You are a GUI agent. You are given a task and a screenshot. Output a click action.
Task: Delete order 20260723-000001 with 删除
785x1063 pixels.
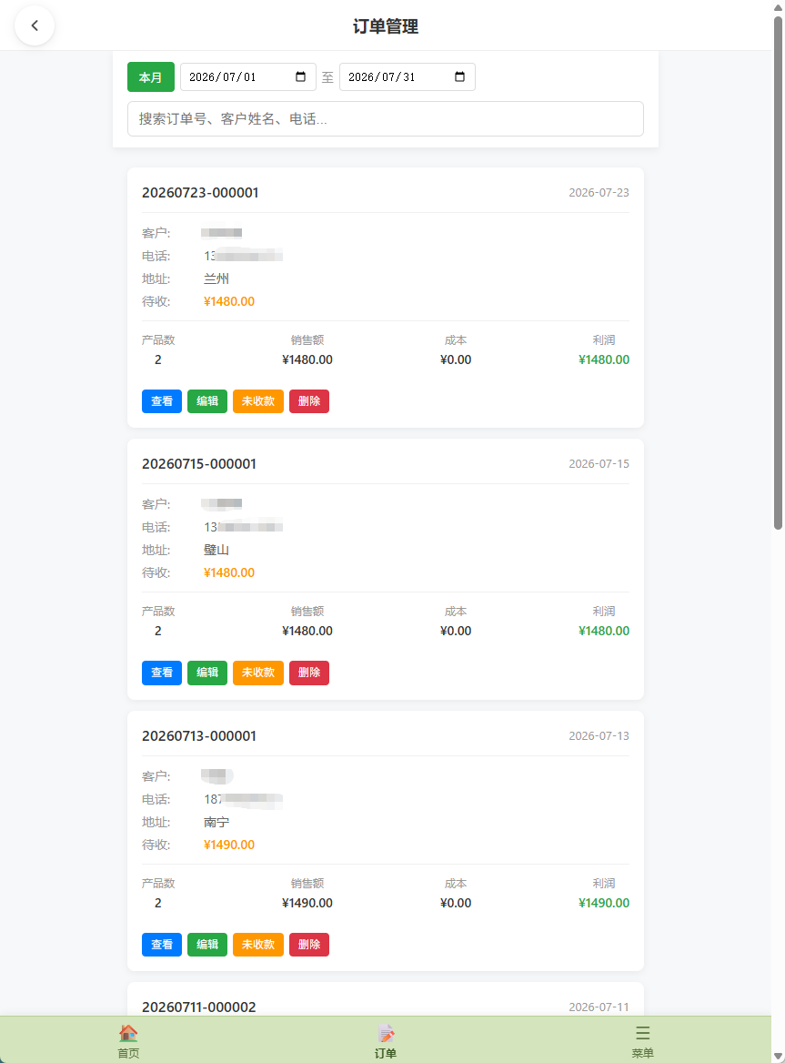pyautogui.click(x=309, y=401)
